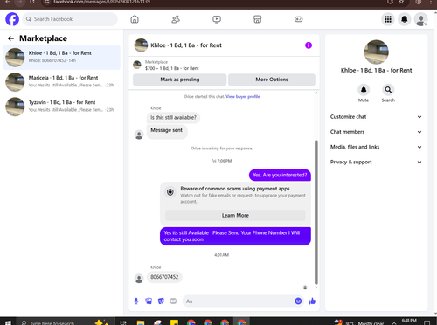Record a voice clip with microphone icon
437x325 pixels.
136,301
